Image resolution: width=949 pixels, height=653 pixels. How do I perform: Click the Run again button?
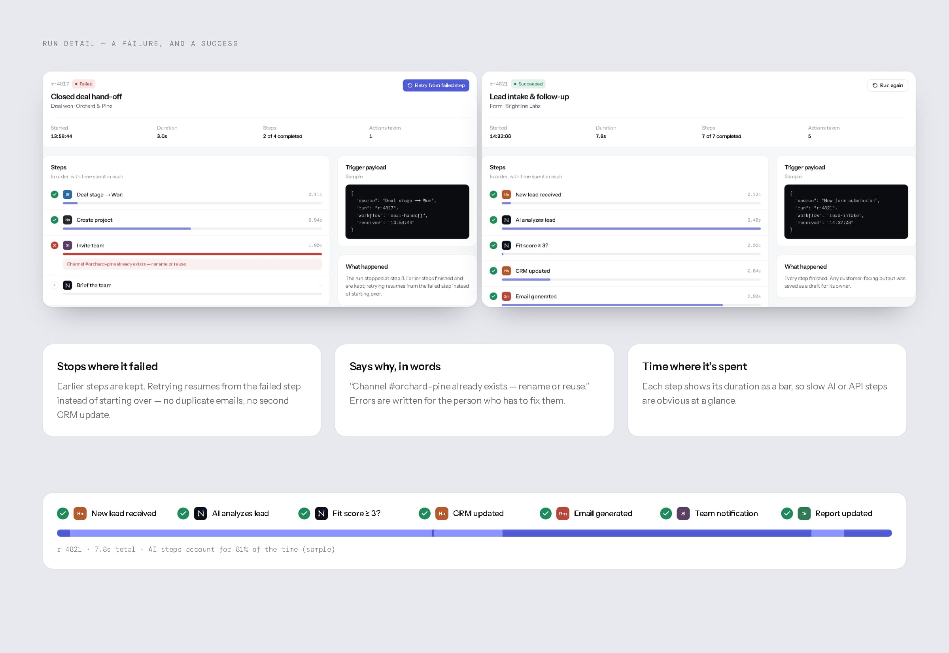click(888, 85)
